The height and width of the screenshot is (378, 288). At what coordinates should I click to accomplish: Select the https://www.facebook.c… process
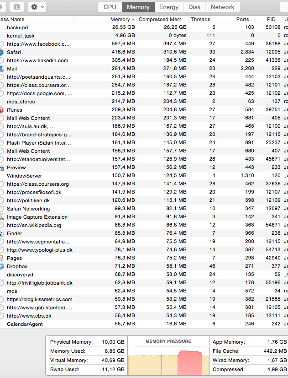144,44
